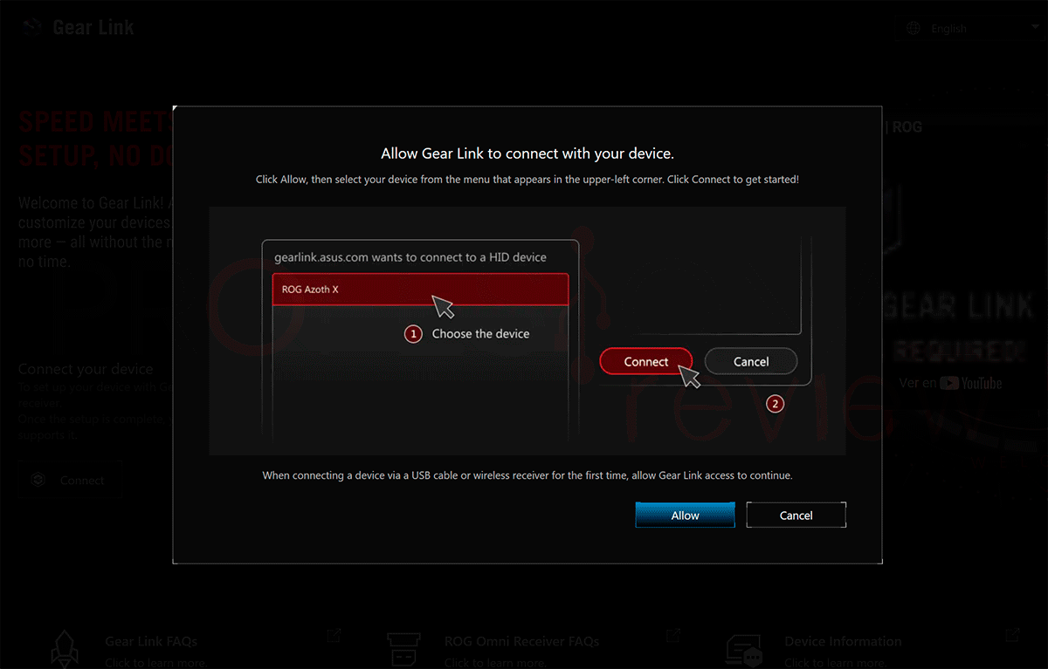Click 'ROG Azoth X' row in the illustration
The image size is (1048, 669).
pos(420,290)
